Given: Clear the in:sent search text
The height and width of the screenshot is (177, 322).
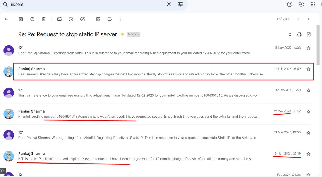Looking at the screenshot, I should coord(169,4).
